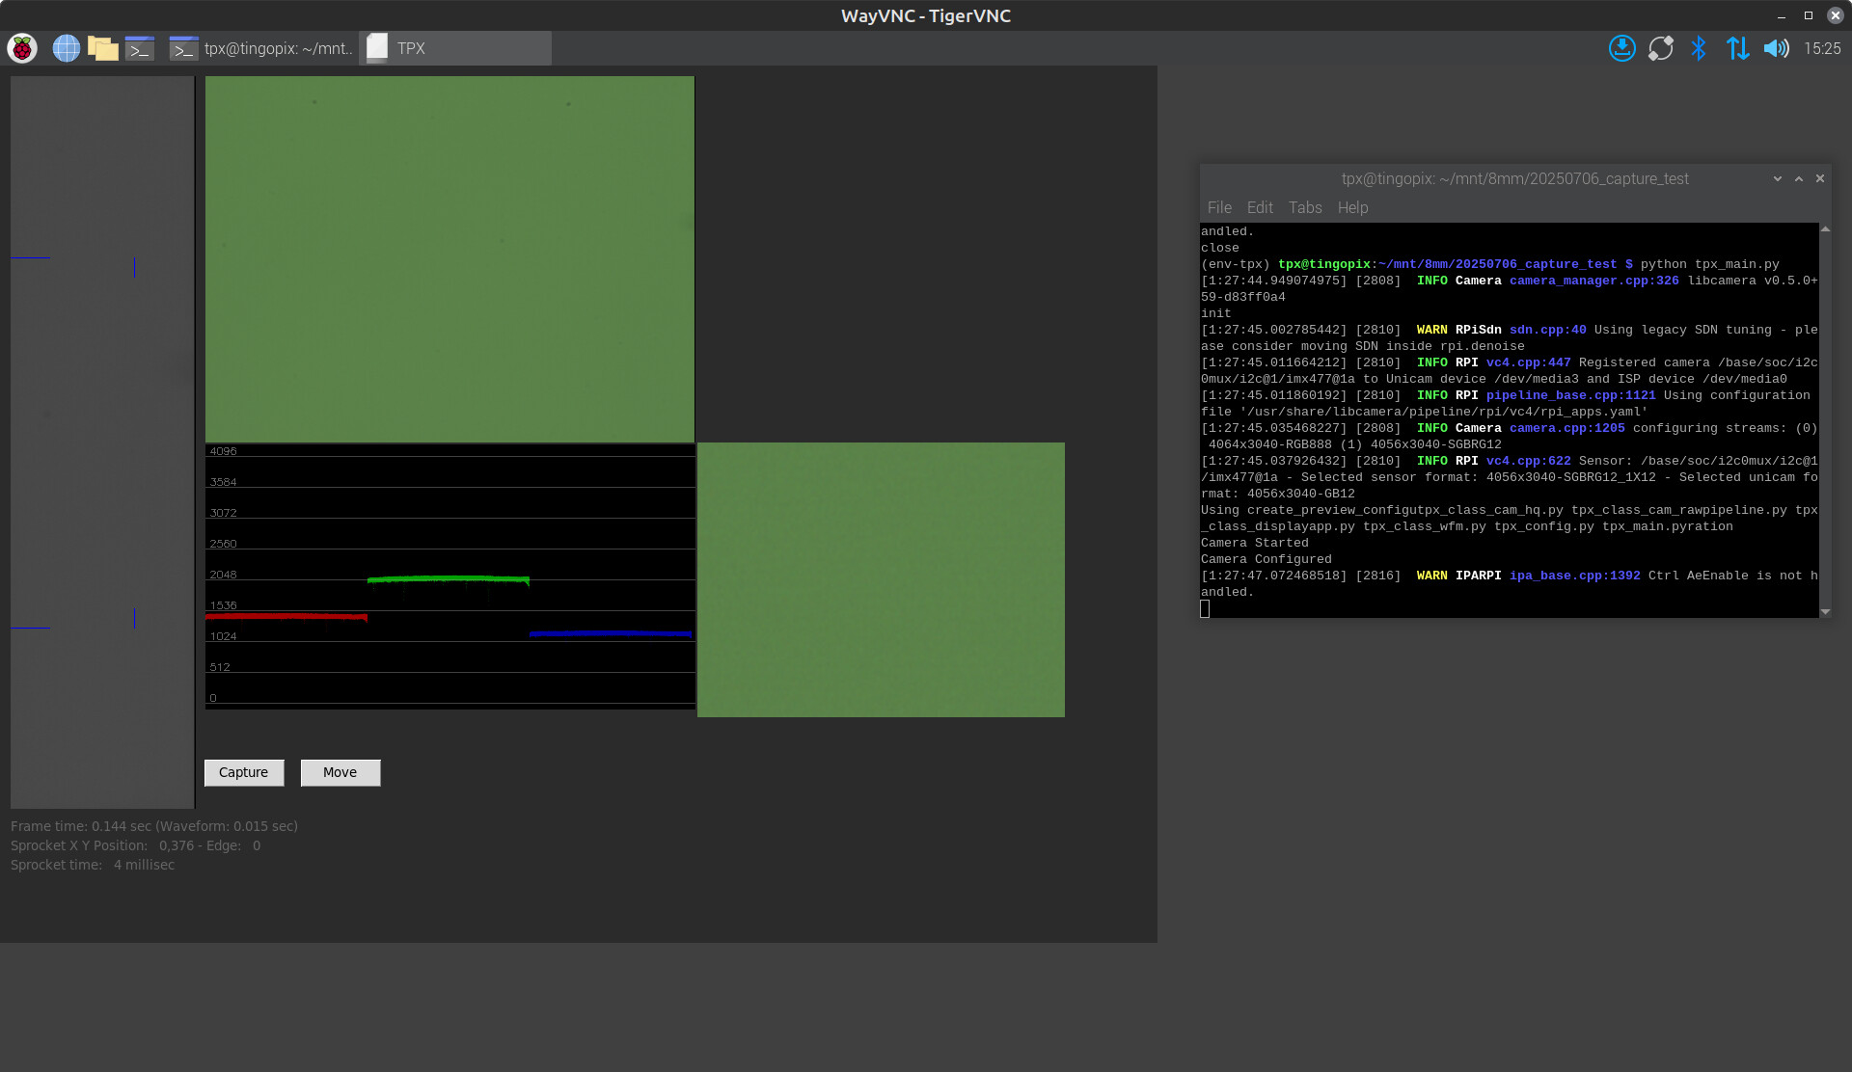
Task: Open the terminal Edit menu
Action: pyautogui.click(x=1259, y=207)
